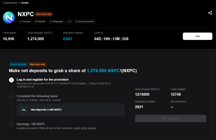216x140 pixels.
Task: Click the 'Net deposits ≥ 400 NXPC' task row
Action: coord(71,110)
